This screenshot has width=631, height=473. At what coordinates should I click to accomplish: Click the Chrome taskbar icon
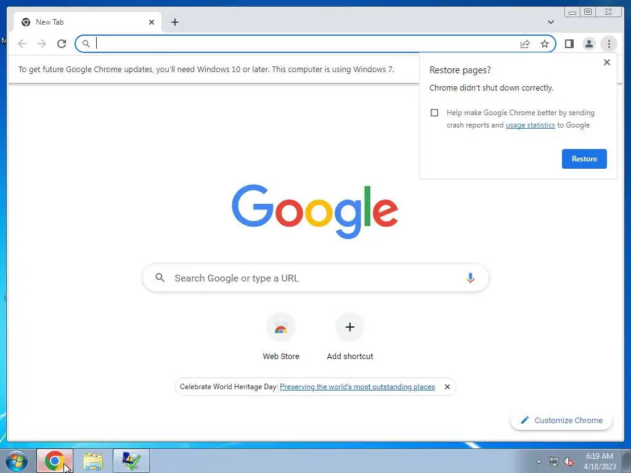(55, 461)
